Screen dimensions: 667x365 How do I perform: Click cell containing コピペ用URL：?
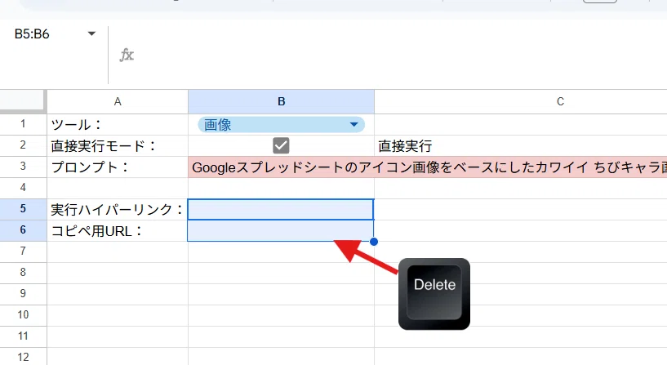(118, 230)
